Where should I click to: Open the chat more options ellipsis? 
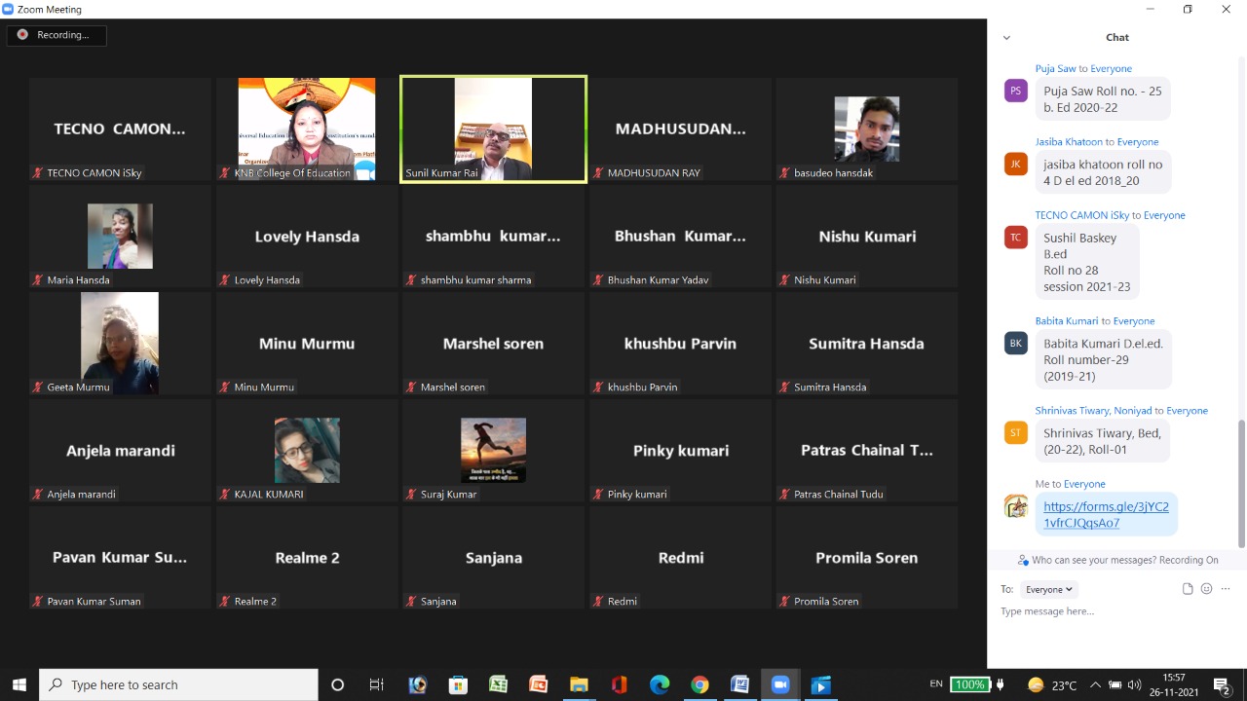coord(1227,589)
